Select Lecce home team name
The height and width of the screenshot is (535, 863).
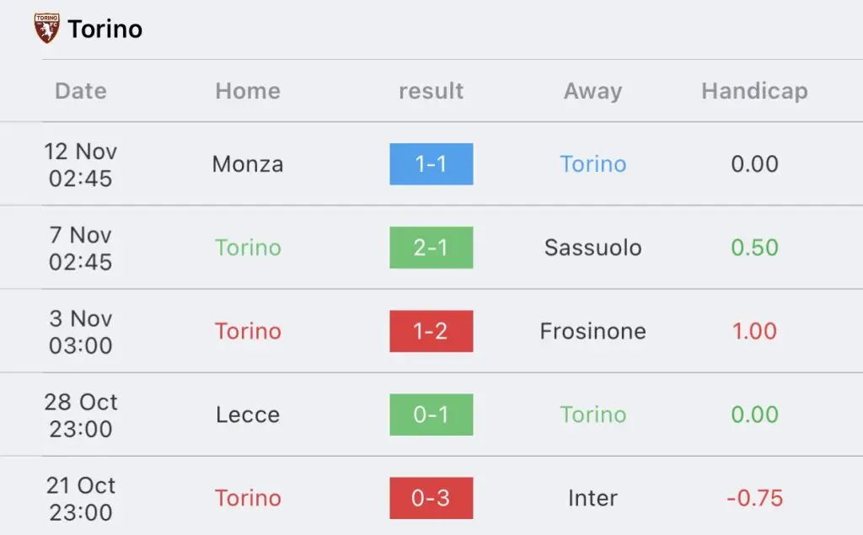[x=248, y=415]
